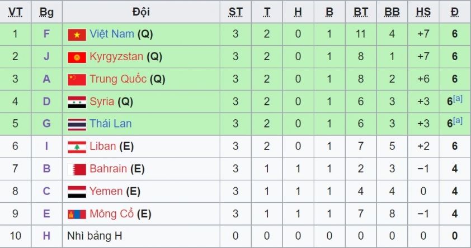The height and width of the screenshot is (248, 471).
Task: Click the Bahrain flag icon
Action: pyautogui.click(x=77, y=169)
